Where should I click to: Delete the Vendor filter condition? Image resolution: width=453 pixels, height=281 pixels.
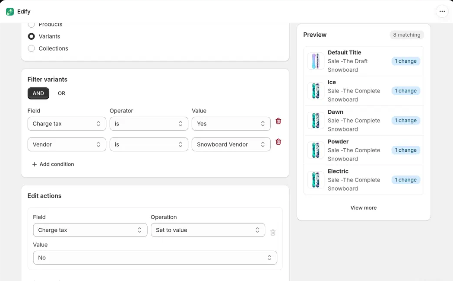point(278,142)
